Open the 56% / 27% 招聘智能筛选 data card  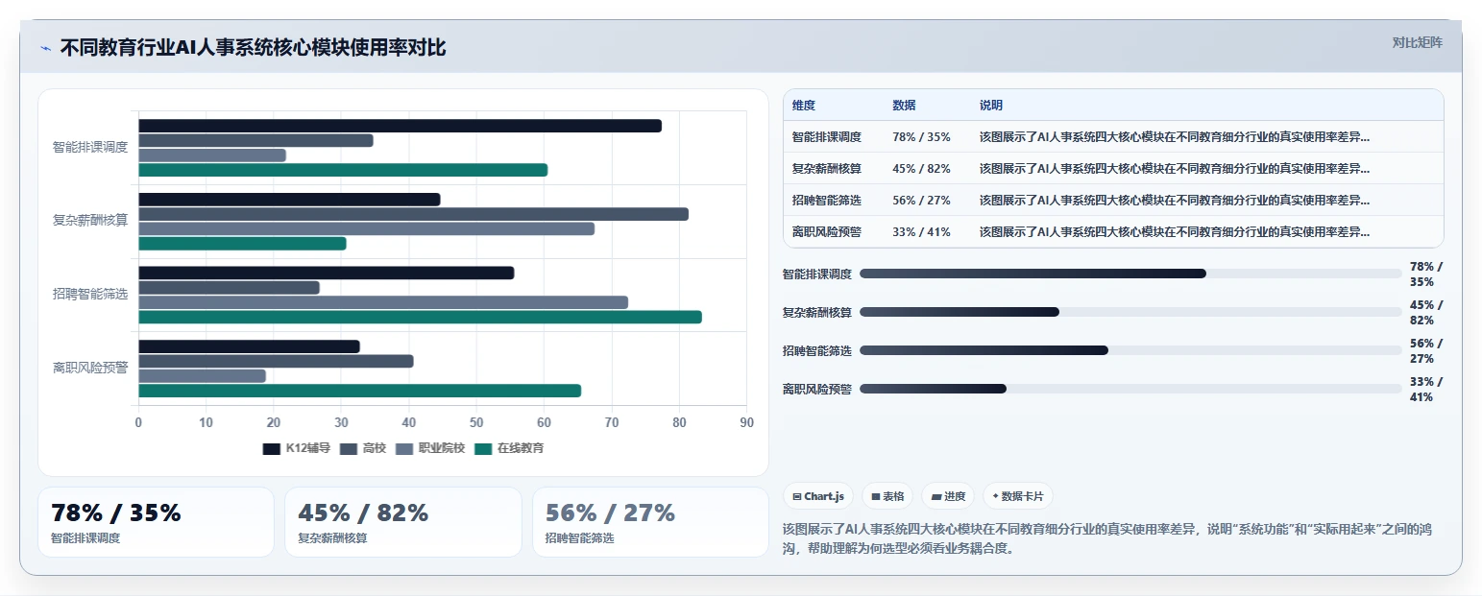tap(650, 522)
